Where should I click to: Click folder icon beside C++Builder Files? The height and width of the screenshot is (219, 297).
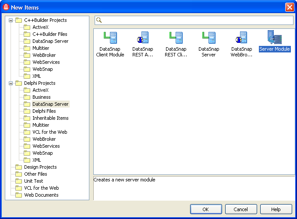[27, 34]
